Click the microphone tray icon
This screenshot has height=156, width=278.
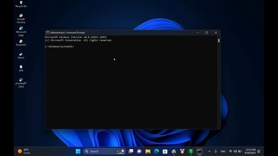pyautogui.click(x=215, y=151)
